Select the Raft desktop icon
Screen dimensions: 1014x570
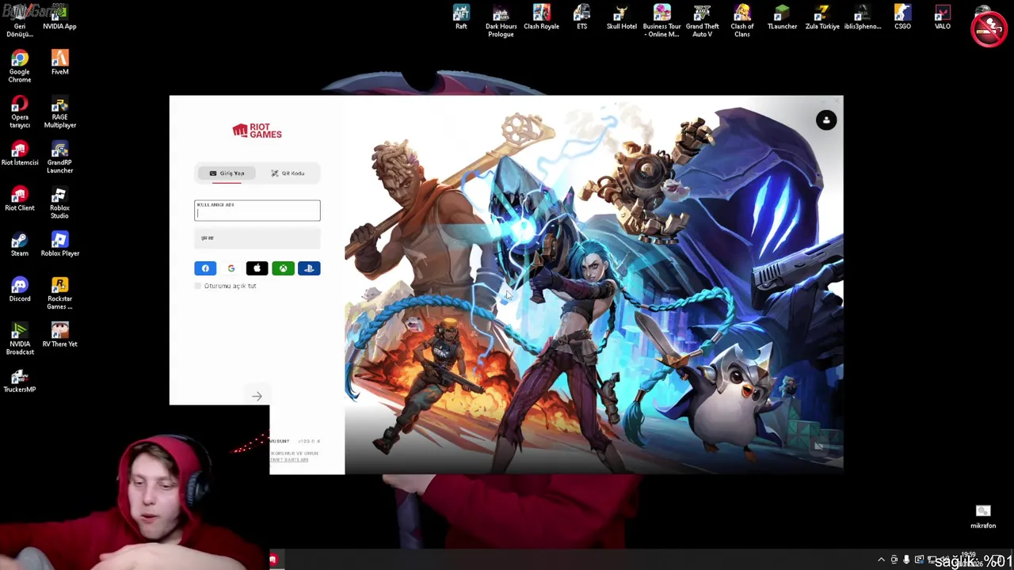[x=461, y=17]
